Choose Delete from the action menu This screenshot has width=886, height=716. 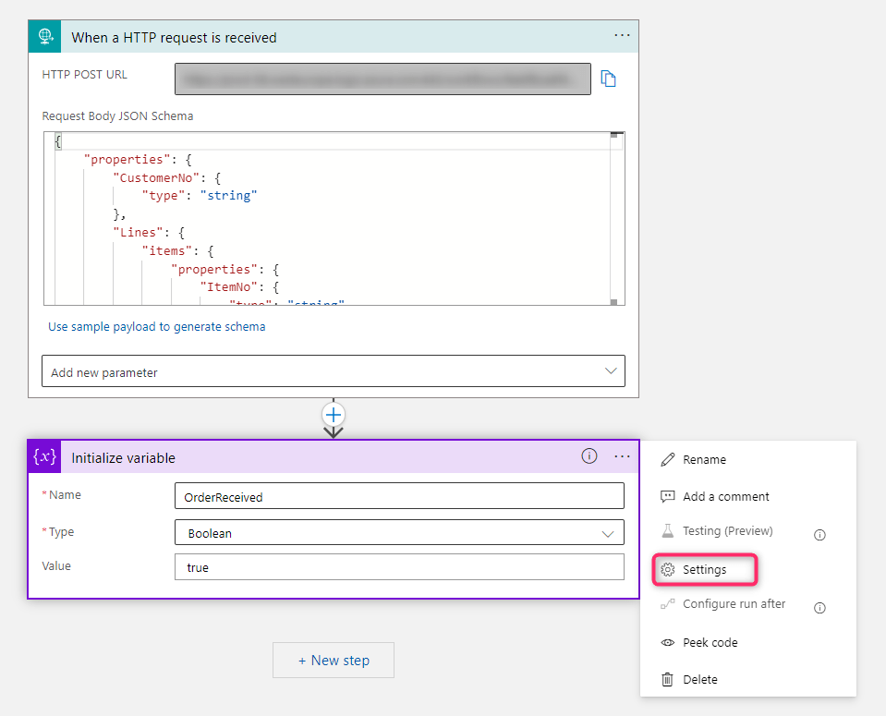click(699, 679)
